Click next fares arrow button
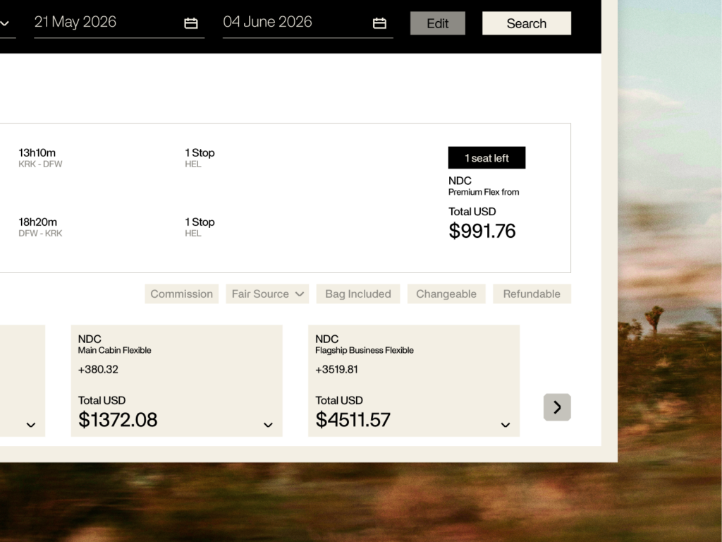The height and width of the screenshot is (542, 722). coord(557,407)
